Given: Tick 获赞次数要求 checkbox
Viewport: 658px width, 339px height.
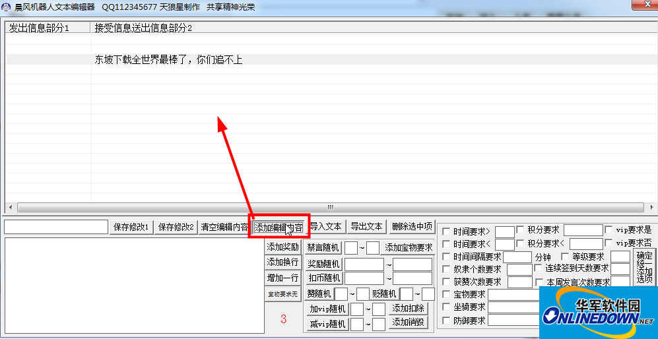Looking at the screenshot, I should coord(446,282).
